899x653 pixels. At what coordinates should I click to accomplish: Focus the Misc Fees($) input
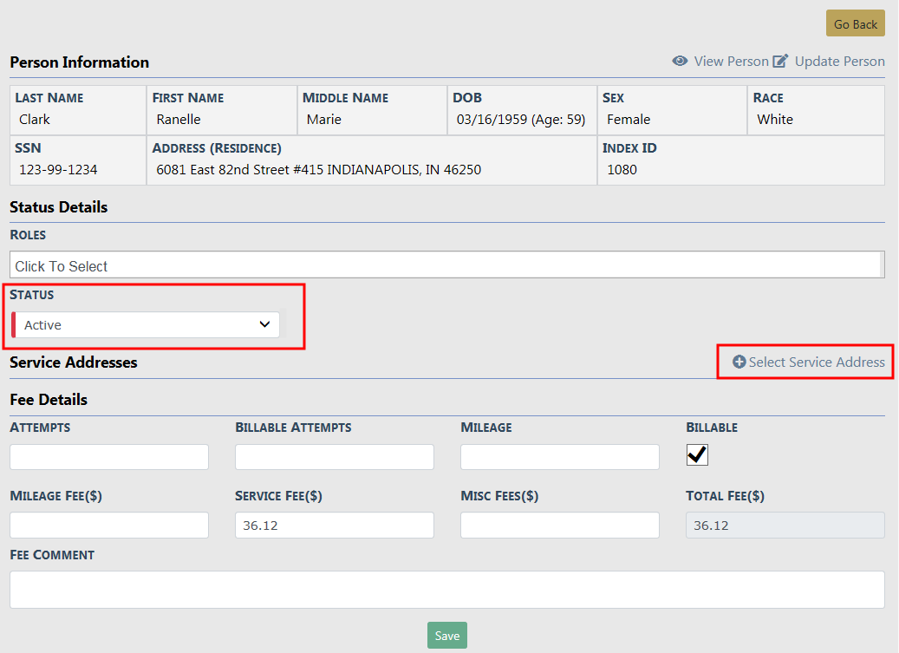tap(560, 525)
